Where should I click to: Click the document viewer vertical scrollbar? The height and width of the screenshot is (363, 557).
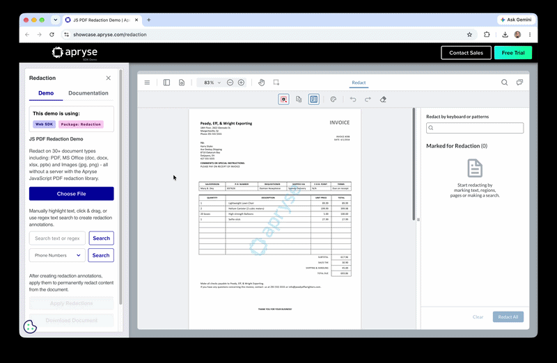(414, 164)
